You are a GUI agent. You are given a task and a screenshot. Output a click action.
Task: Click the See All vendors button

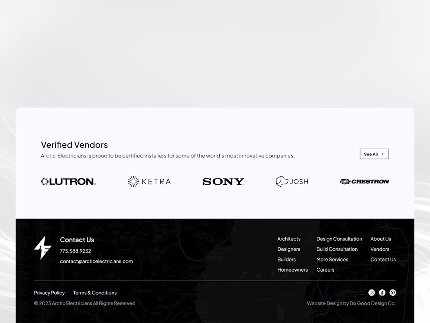374,154
